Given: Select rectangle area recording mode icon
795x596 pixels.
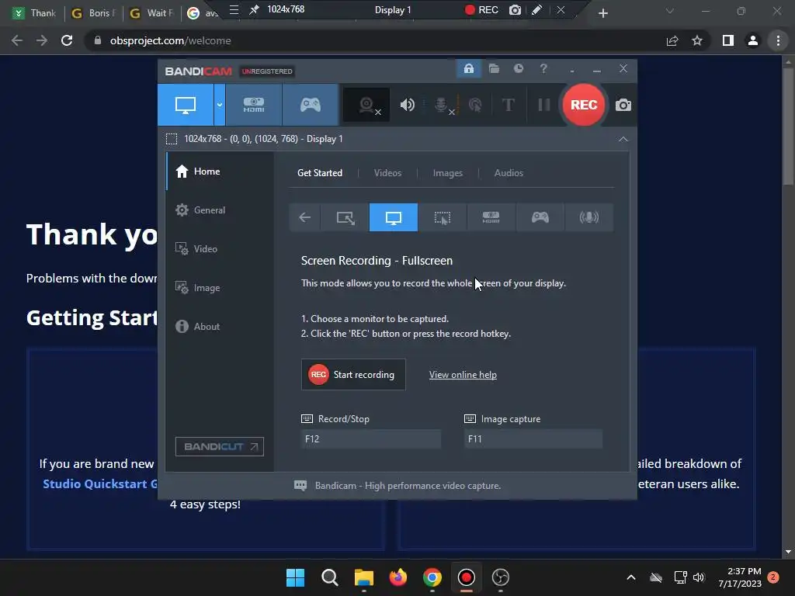Looking at the screenshot, I should [345, 217].
